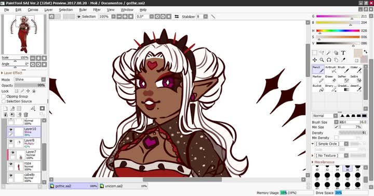
Task: Select the Pencil tool
Action: click(x=318, y=69)
